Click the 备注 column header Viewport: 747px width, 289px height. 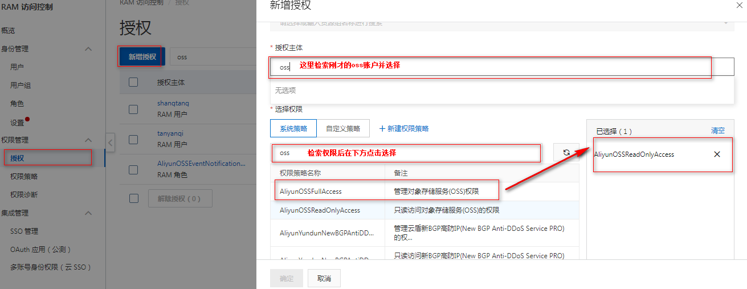pos(401,173)
